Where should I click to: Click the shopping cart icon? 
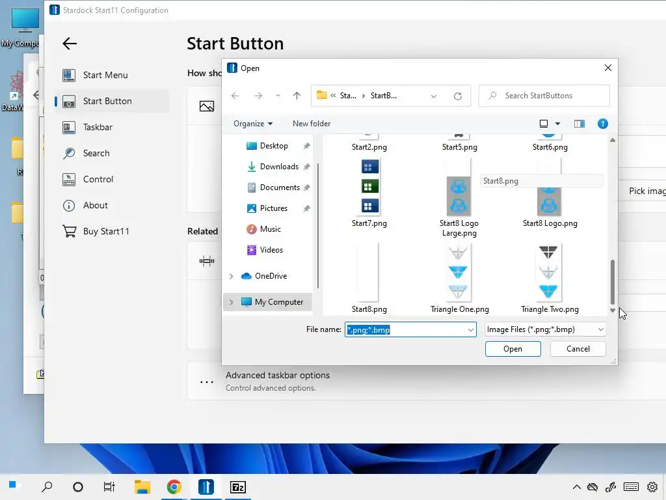click(x=69, y=231)
